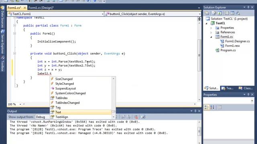Select Tag in IntelliSense list

coord(80,108)
